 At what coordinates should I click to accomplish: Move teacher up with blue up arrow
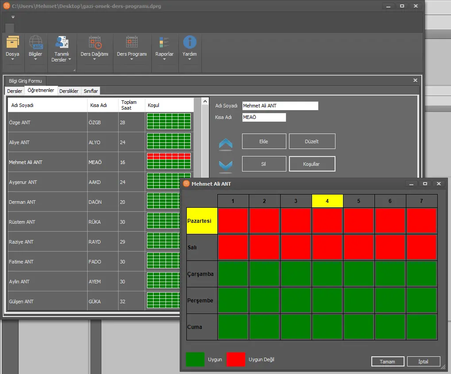(225, 144)
